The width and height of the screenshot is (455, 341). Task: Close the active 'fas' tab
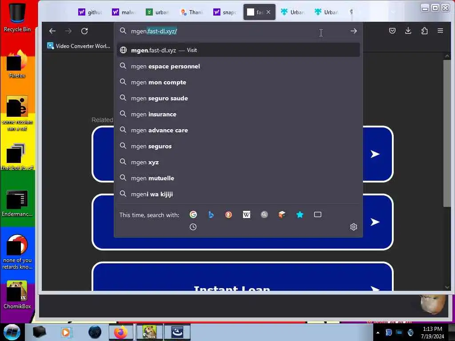(x=268, y=12)
